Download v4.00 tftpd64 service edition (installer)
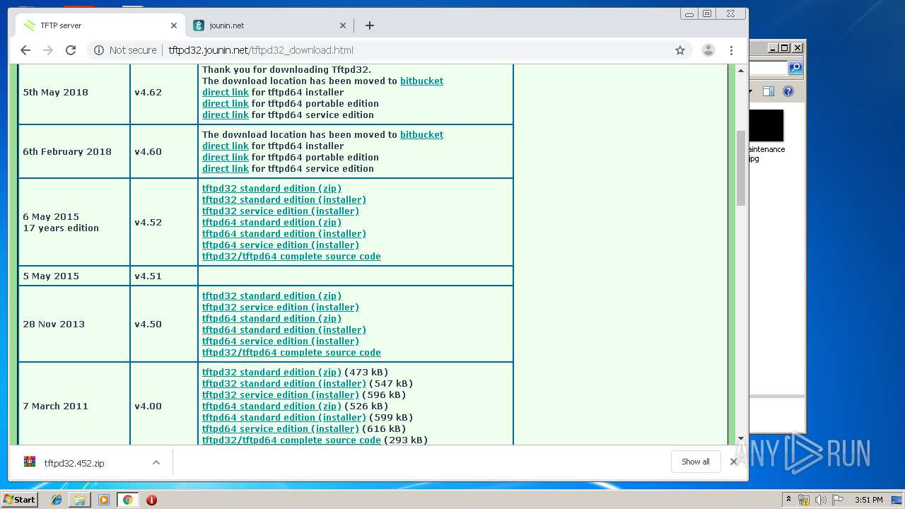Viewport: 905px width, 509px height. [x=281, y=428]
